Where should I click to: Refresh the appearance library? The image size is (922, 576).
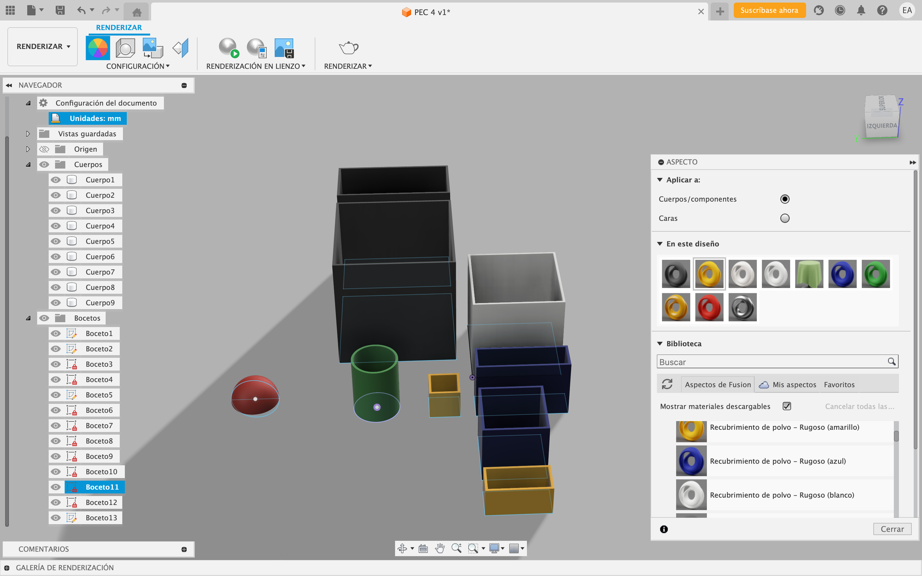pyautogui.click(x=667, y=384)
